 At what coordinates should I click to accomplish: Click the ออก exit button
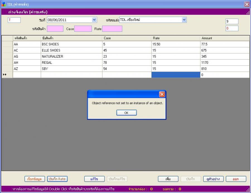[x=236, y=179]
